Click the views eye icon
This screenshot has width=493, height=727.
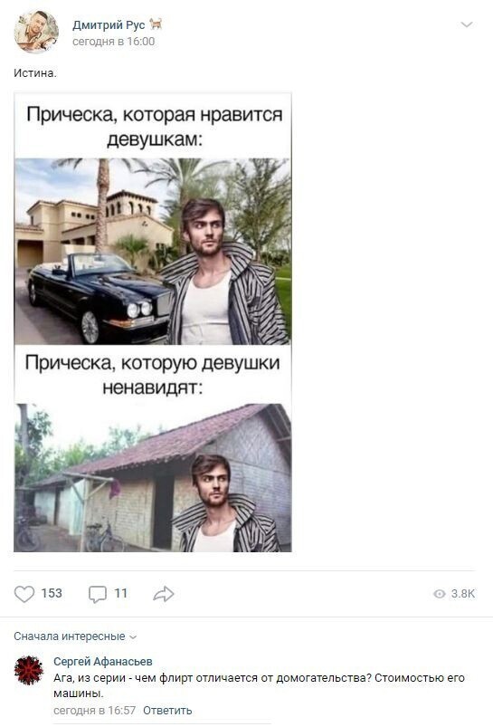point(440,594)
